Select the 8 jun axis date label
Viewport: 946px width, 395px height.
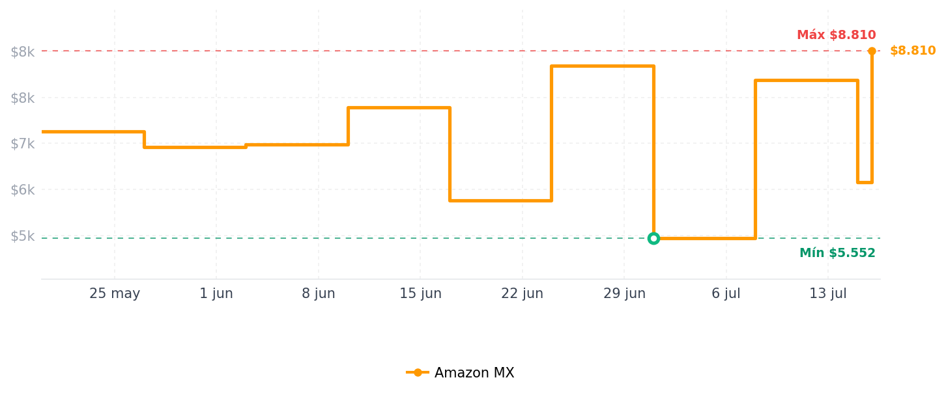[x=318, y=293]
